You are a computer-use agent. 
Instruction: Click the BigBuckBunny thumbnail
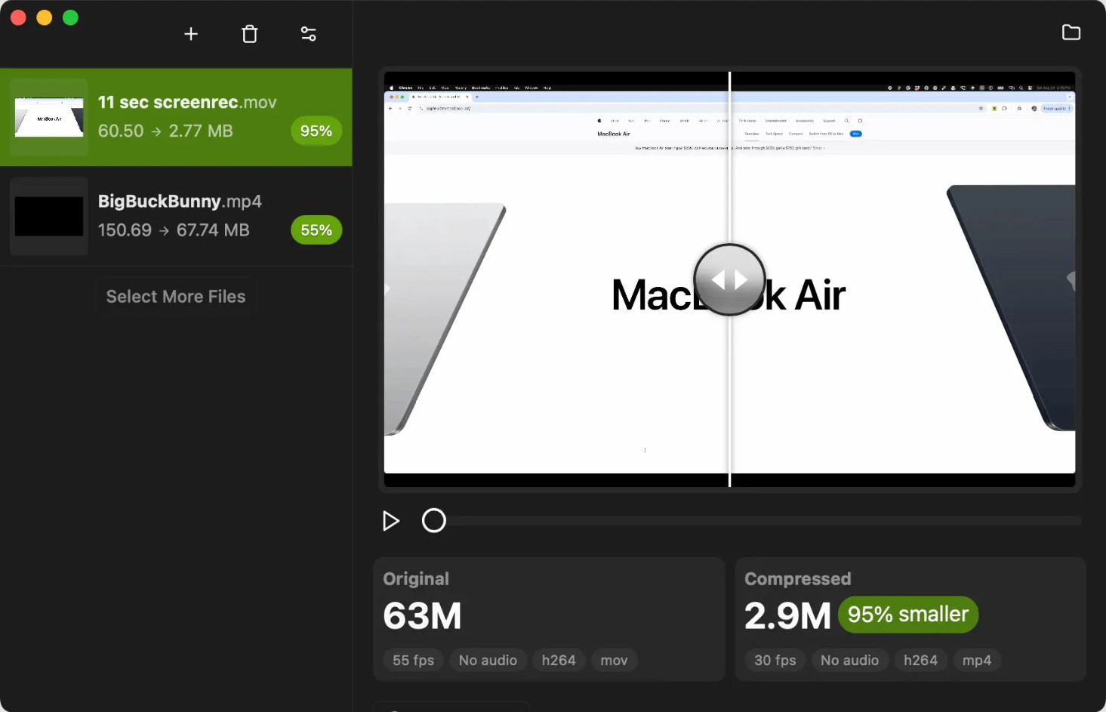click(x=49, y=217)
